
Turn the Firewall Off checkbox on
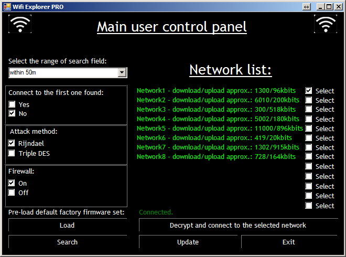coord(12,192)
